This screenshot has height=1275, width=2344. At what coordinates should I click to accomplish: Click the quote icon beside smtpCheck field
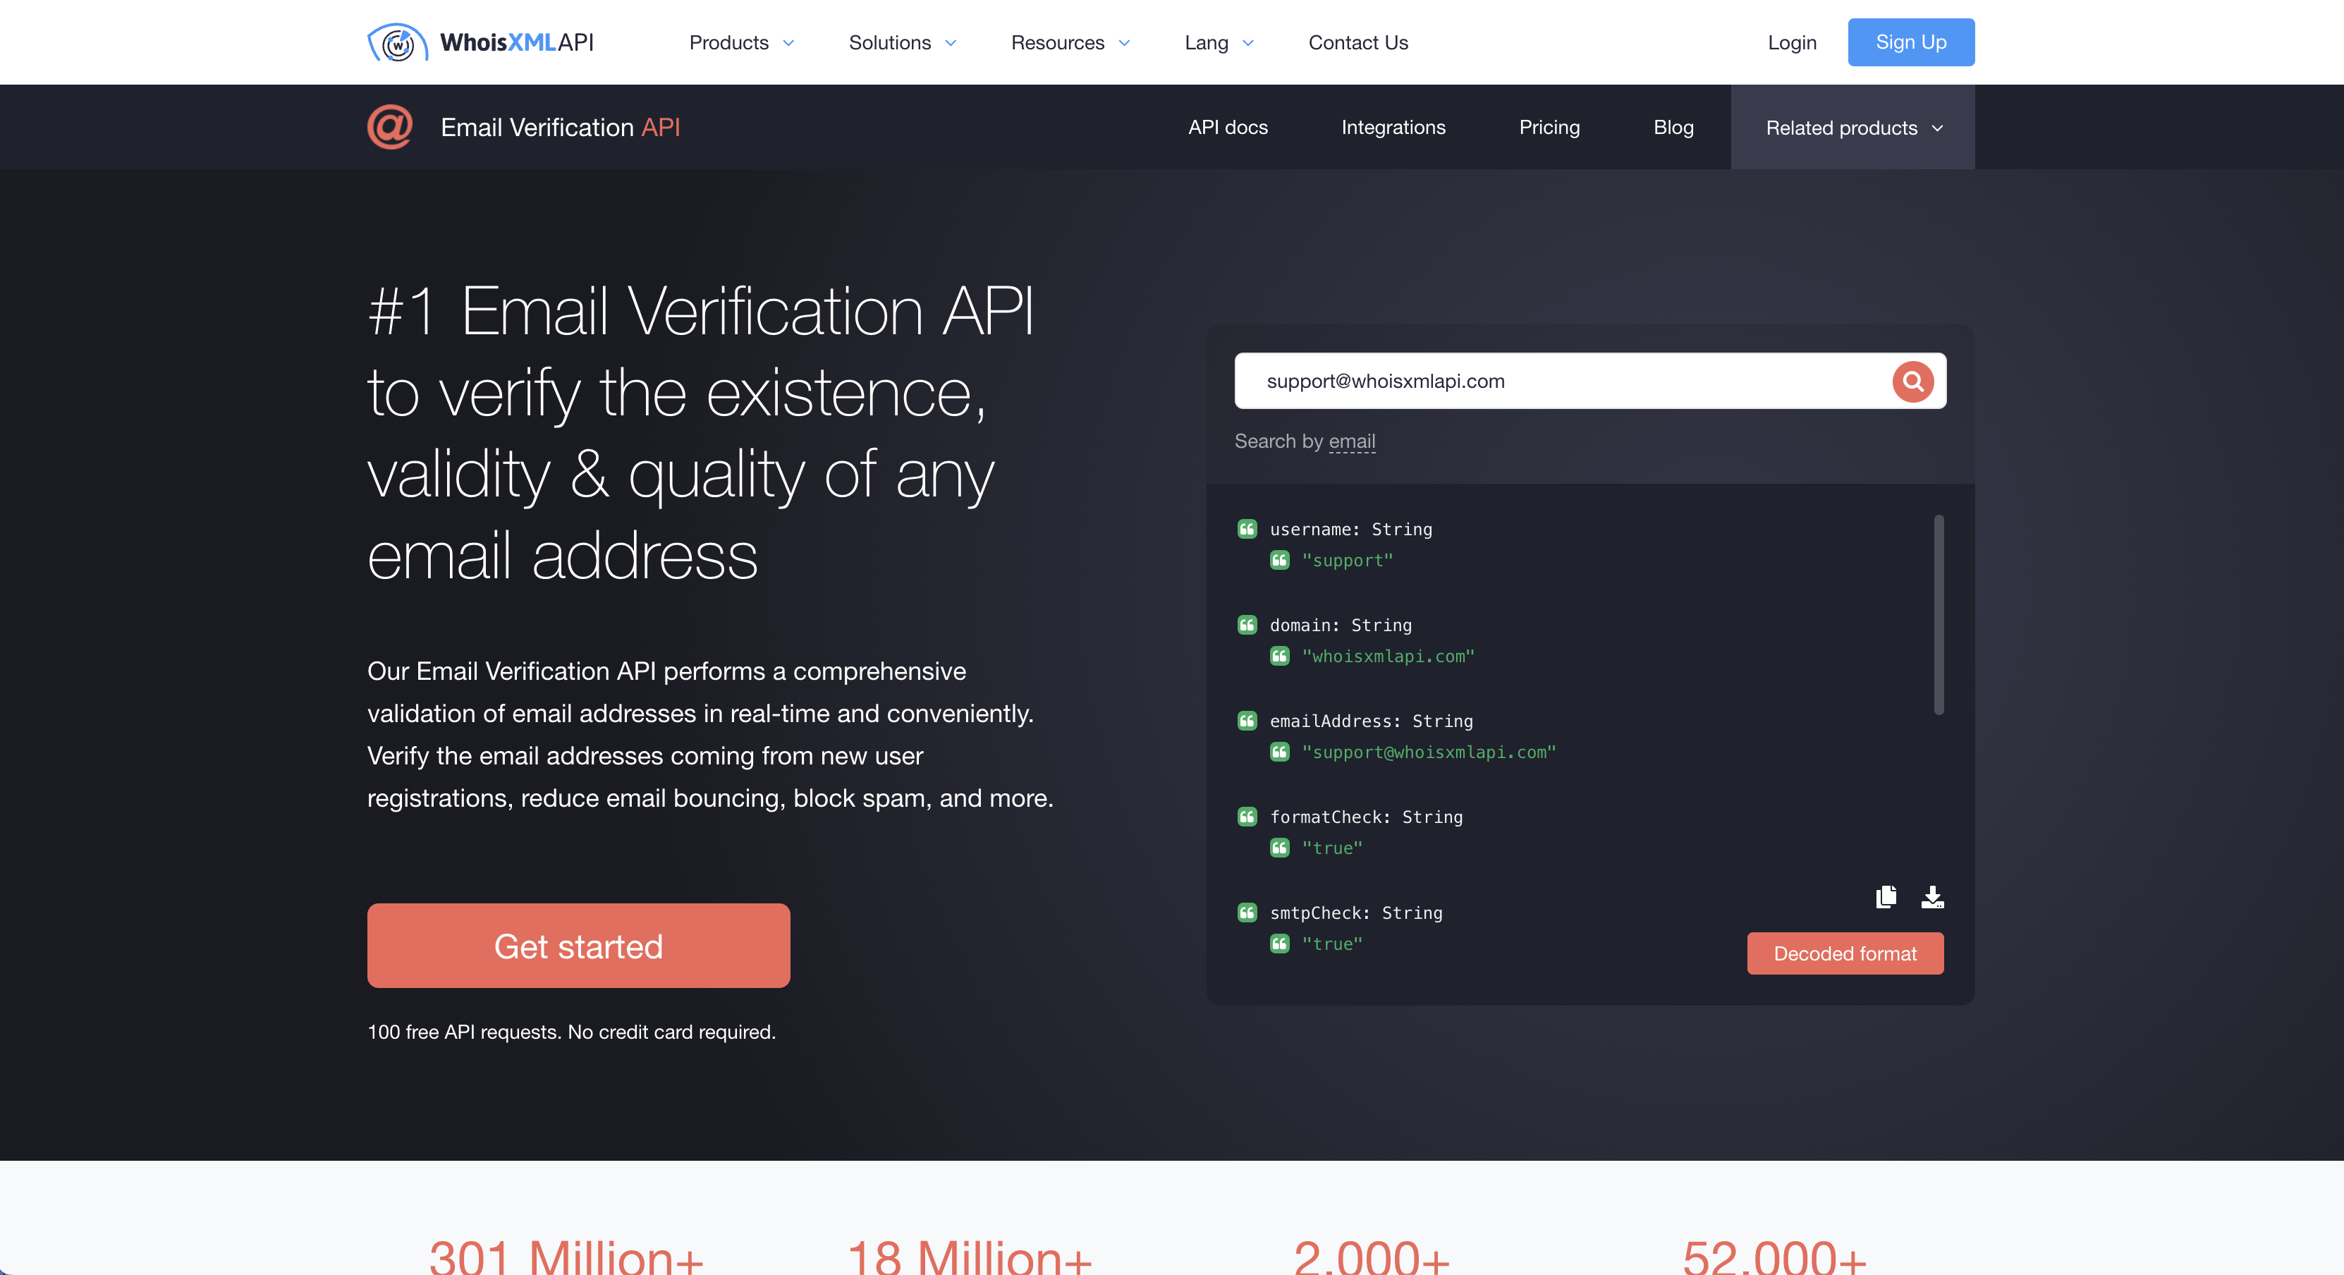point(1247,912)
